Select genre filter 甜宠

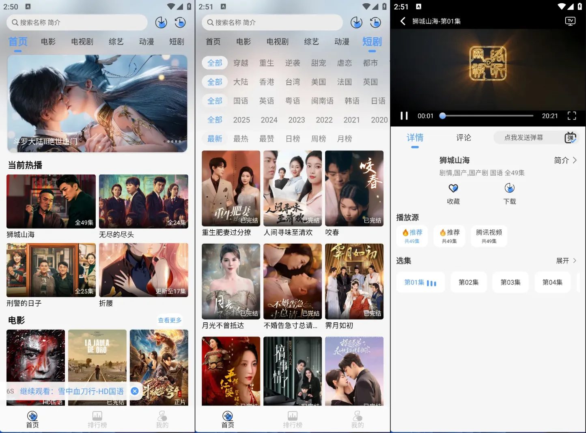(319, 63)
